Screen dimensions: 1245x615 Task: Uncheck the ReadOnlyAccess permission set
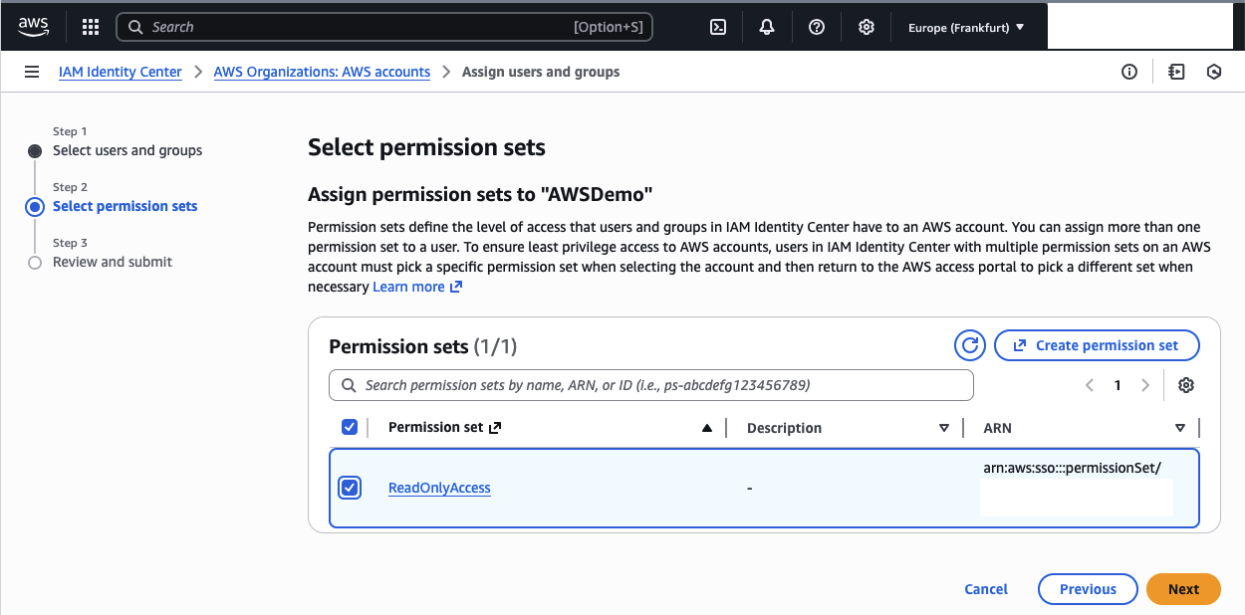coord(350,488)
